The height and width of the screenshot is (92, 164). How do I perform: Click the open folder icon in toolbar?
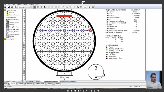(5, 7)
